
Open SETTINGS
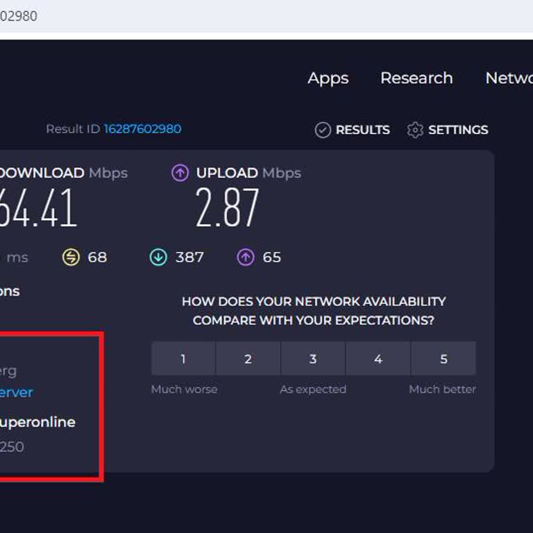click(x=448, y=130)
